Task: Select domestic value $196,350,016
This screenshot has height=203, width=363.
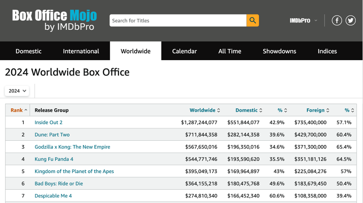Action: 243,147
